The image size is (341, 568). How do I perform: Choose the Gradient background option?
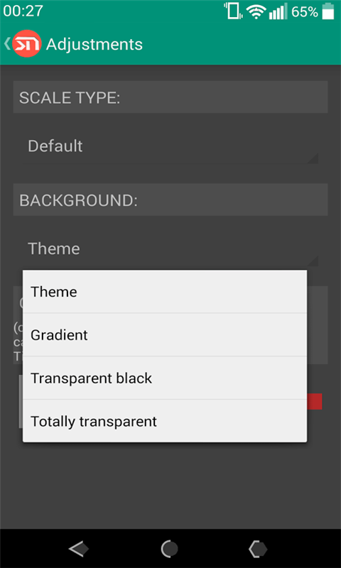[x=165, y=334]
